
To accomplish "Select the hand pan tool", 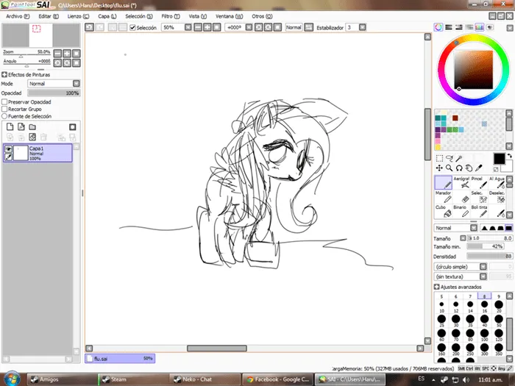I will pyautogui.click(x=469, y=168).
